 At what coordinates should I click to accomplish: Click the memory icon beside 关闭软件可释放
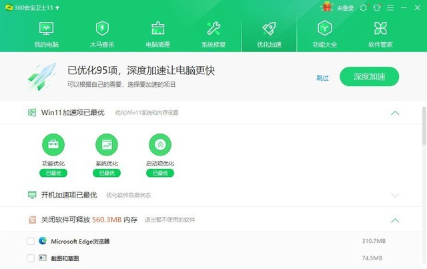pyautogui.click(x=33, y=220)
